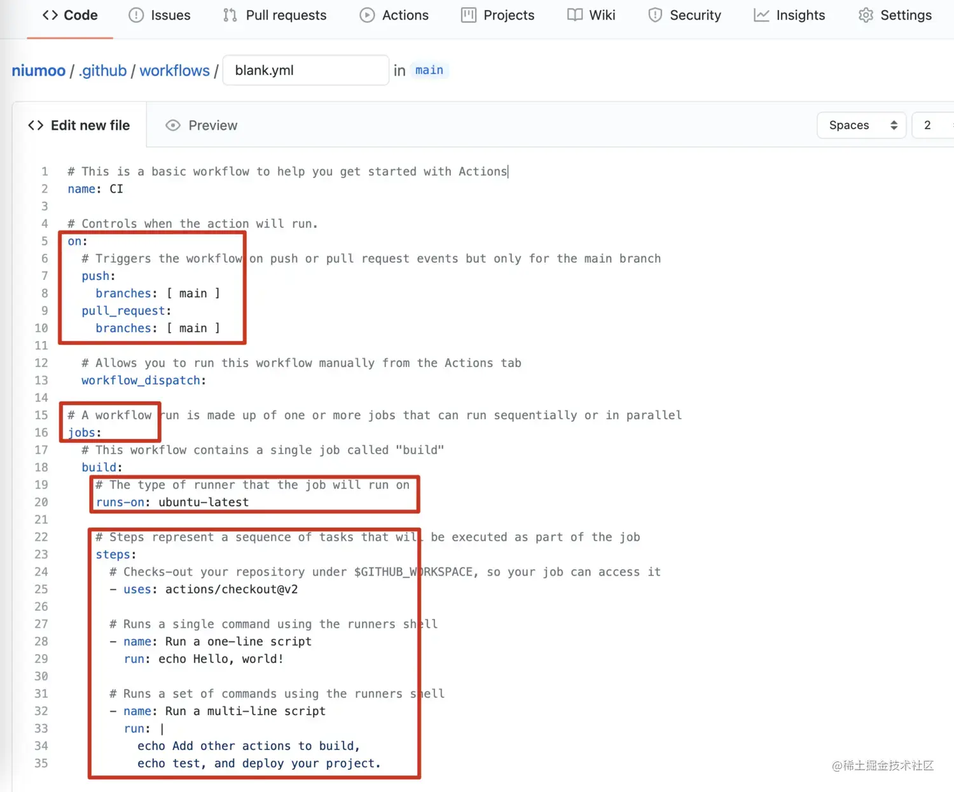Viewport: 954px width, 792px height.
Task: Open the Wiki tab
Action: click(x=591, y=15)
